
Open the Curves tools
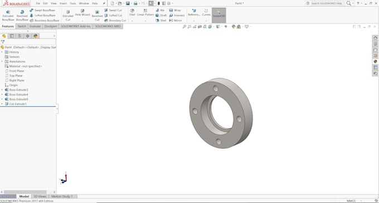(x=206, y=13)
